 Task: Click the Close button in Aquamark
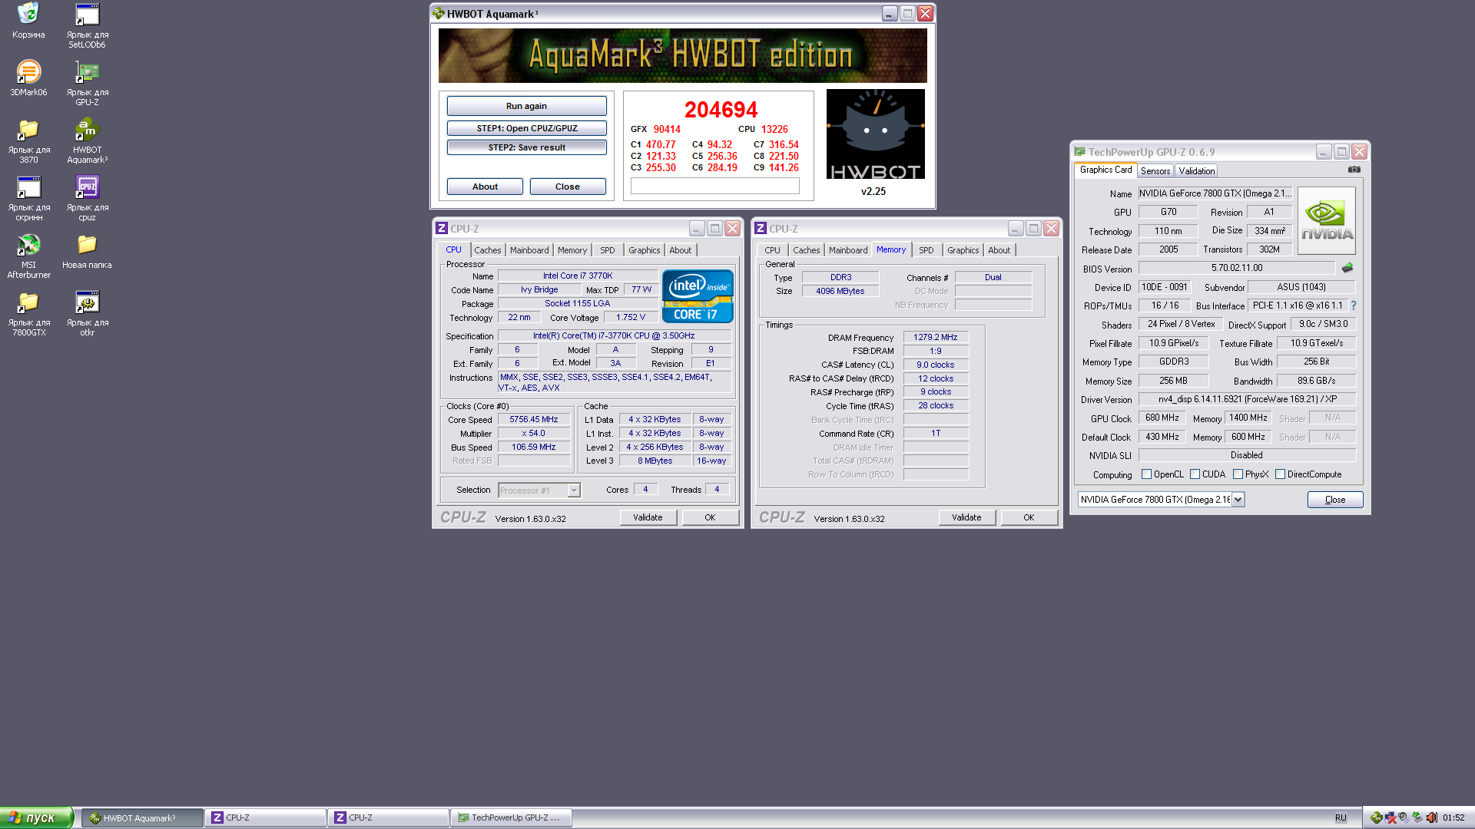coord(568,187)
